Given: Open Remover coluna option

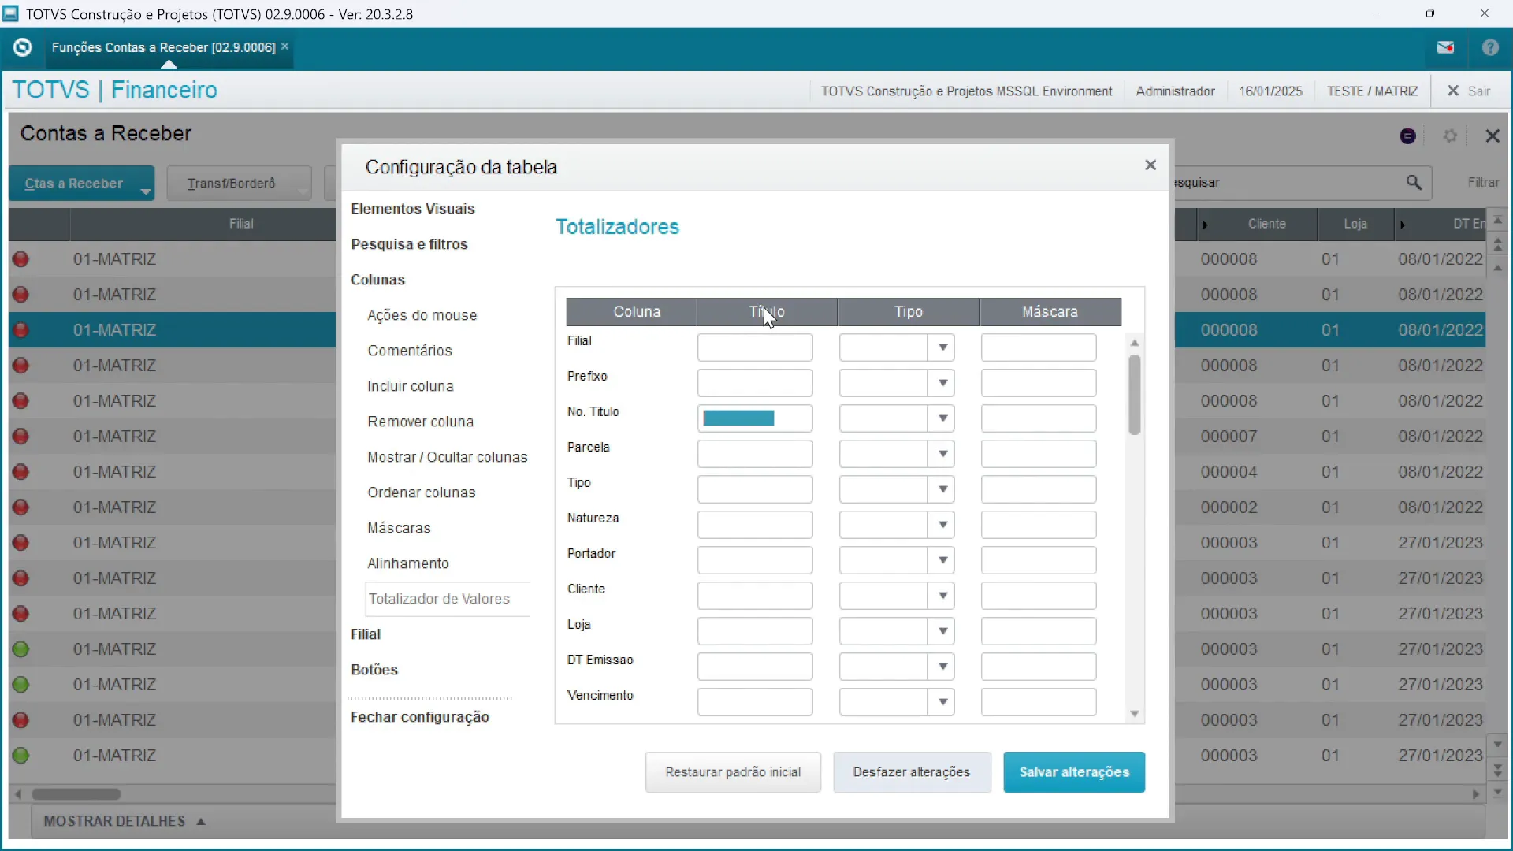Looking at the screenshot, I should tap(420, 422).
